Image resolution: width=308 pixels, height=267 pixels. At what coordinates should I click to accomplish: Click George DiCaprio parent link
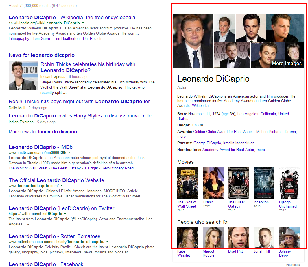tap(207, 143)
